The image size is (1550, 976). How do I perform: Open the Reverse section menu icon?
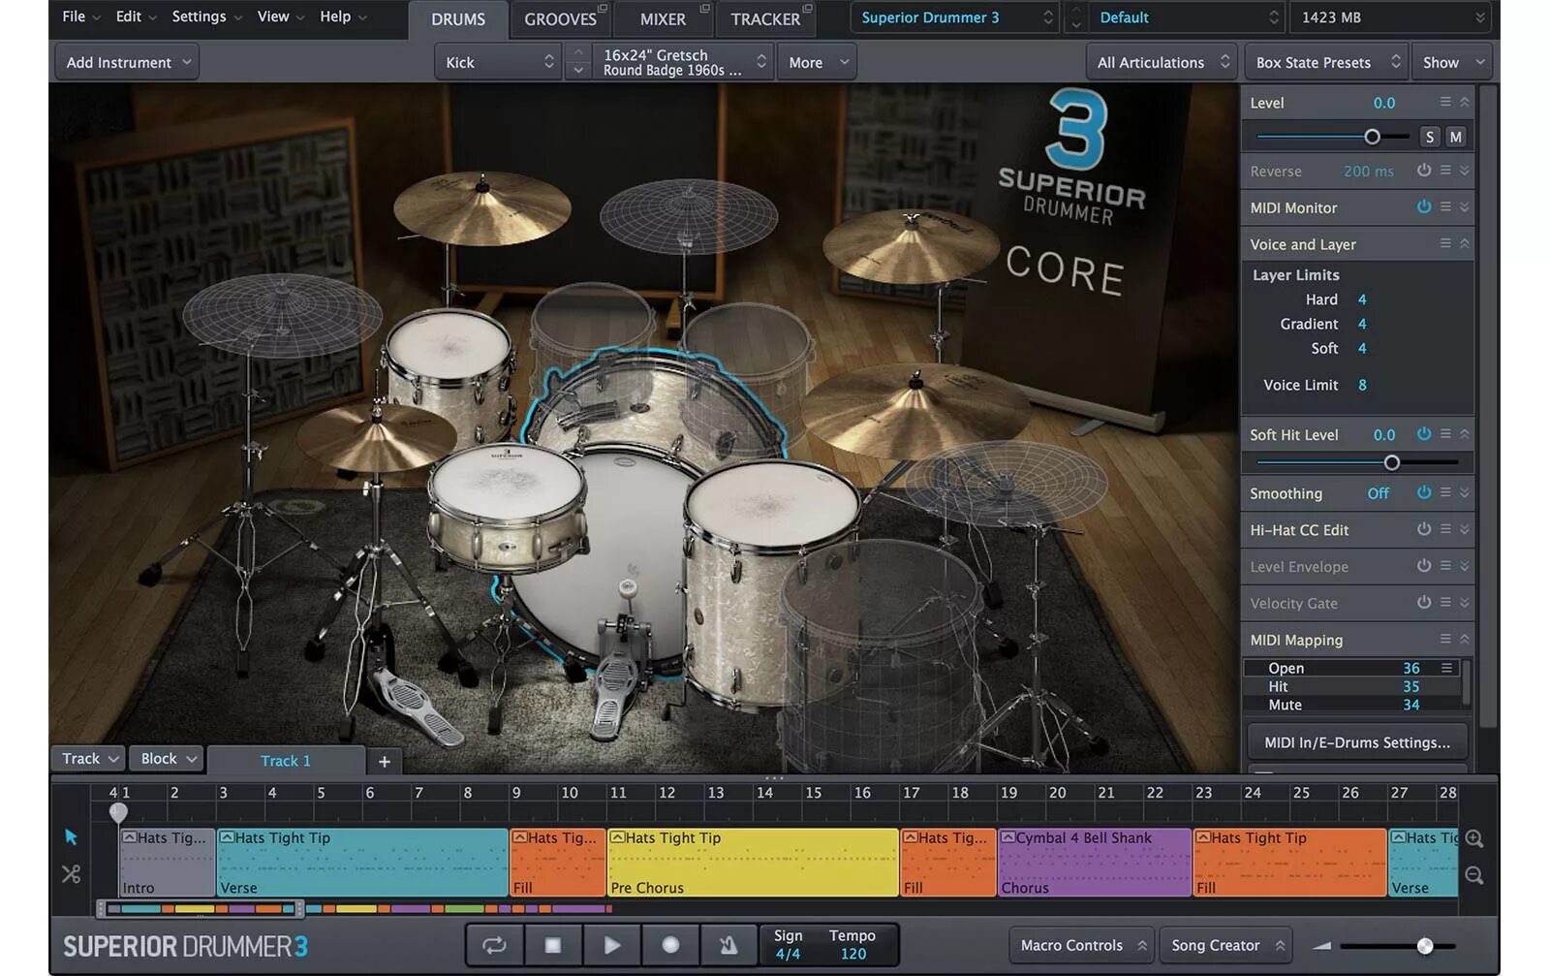[x=1445, y=171]
